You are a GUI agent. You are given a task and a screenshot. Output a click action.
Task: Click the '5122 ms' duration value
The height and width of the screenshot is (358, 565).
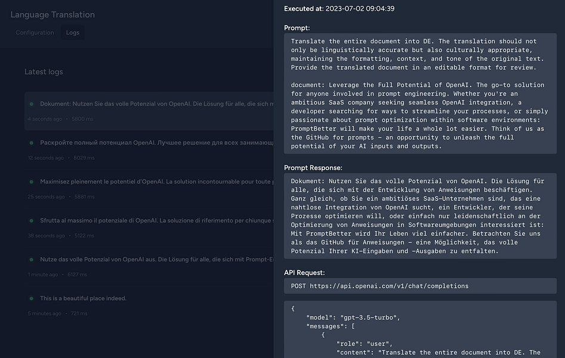(x=84, y=236)
